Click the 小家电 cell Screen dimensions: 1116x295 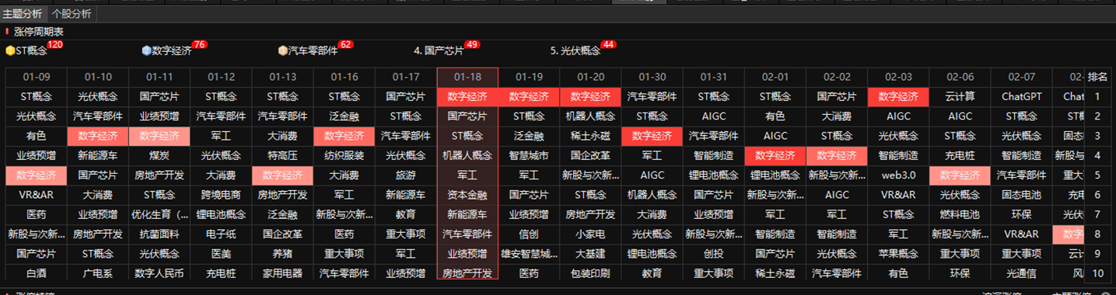tap(590, 234)
